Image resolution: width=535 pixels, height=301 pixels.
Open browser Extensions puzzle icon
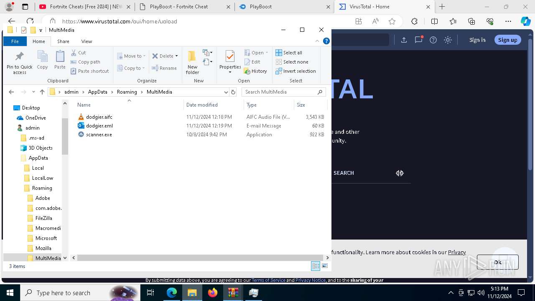pyautogui.click(x=414, y=21)
